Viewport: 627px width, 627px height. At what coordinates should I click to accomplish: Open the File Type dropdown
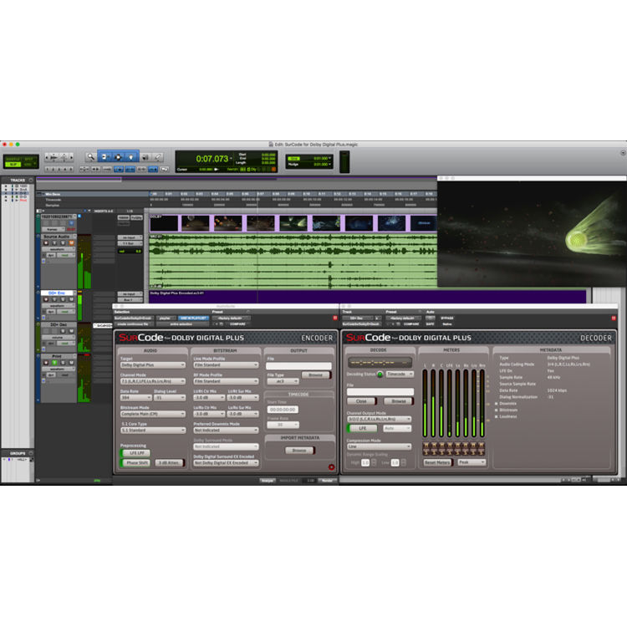(283, 381)
